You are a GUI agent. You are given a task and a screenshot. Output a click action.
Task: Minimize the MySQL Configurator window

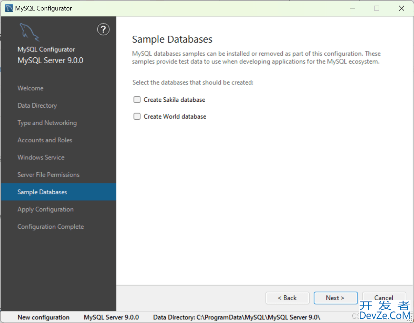(x=352, y=8)
